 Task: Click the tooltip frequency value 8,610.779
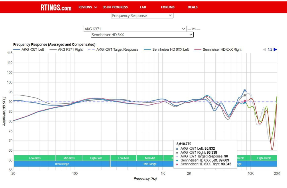[184, 144]
